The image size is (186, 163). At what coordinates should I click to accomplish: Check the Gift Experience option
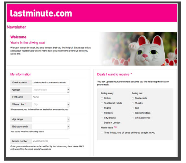[x=133, y=118]
